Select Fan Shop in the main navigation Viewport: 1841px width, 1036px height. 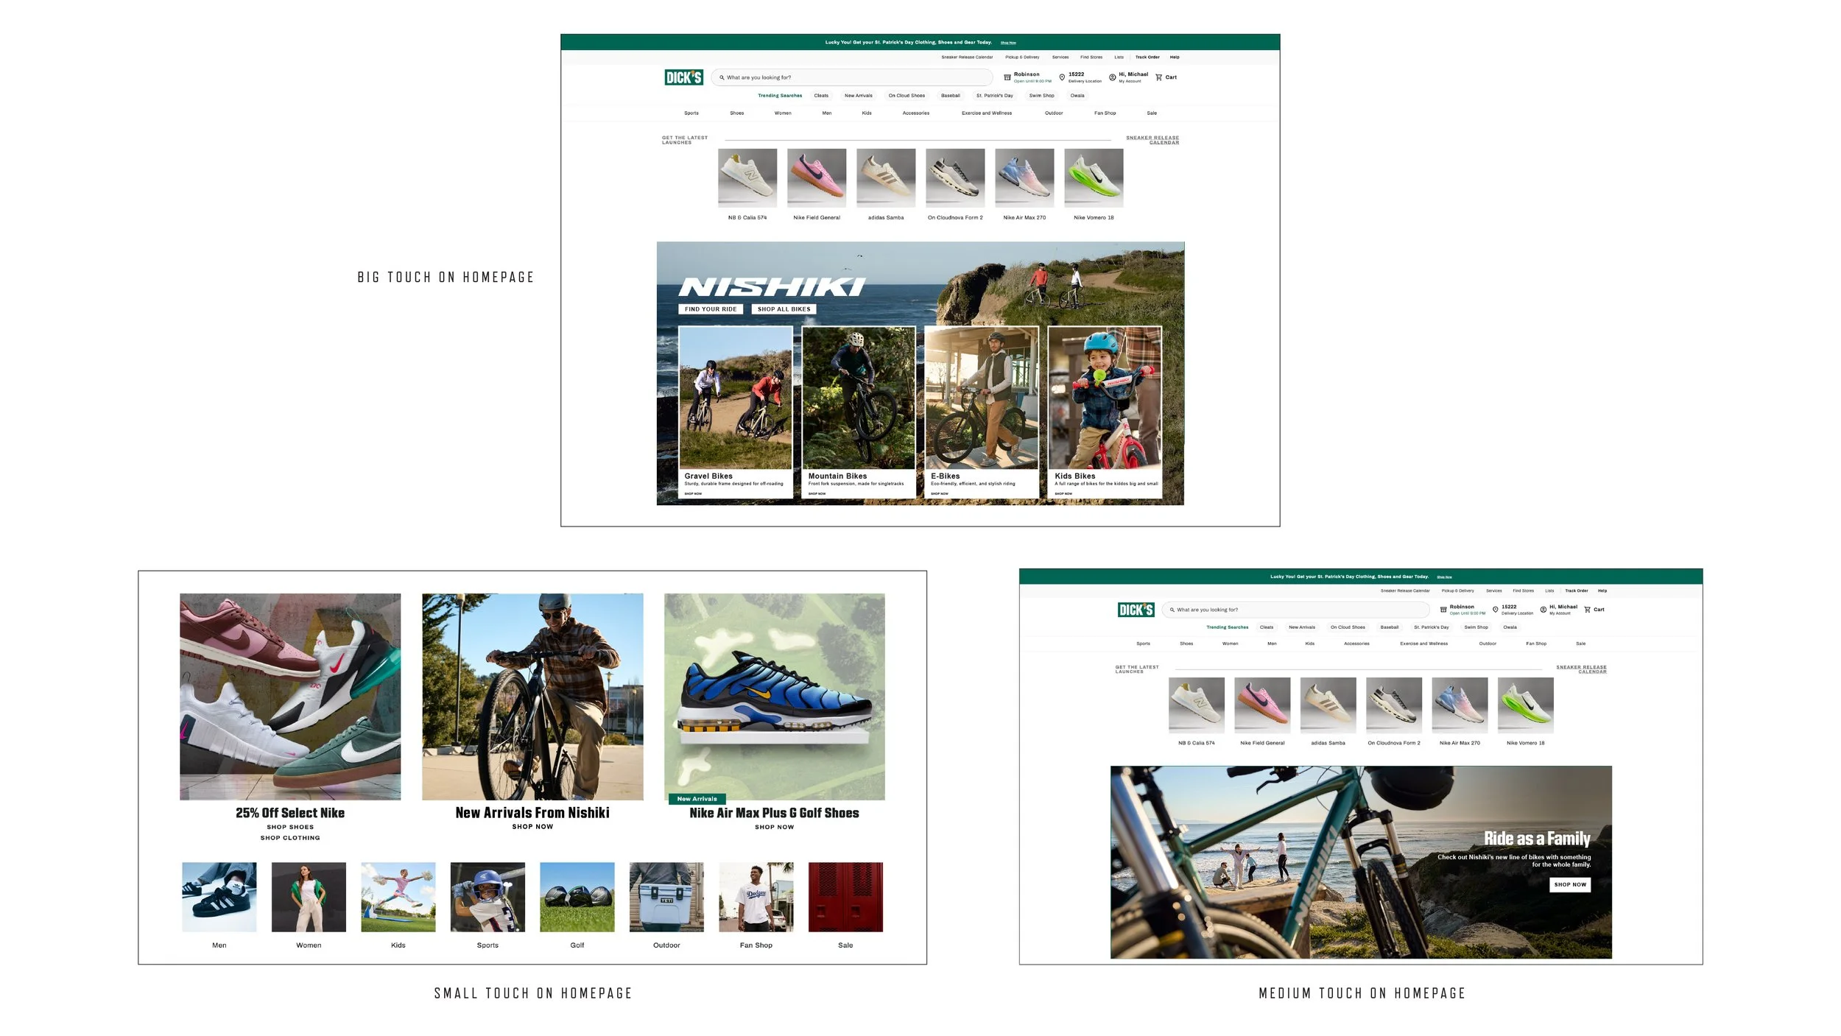(x=1106, y=113)
